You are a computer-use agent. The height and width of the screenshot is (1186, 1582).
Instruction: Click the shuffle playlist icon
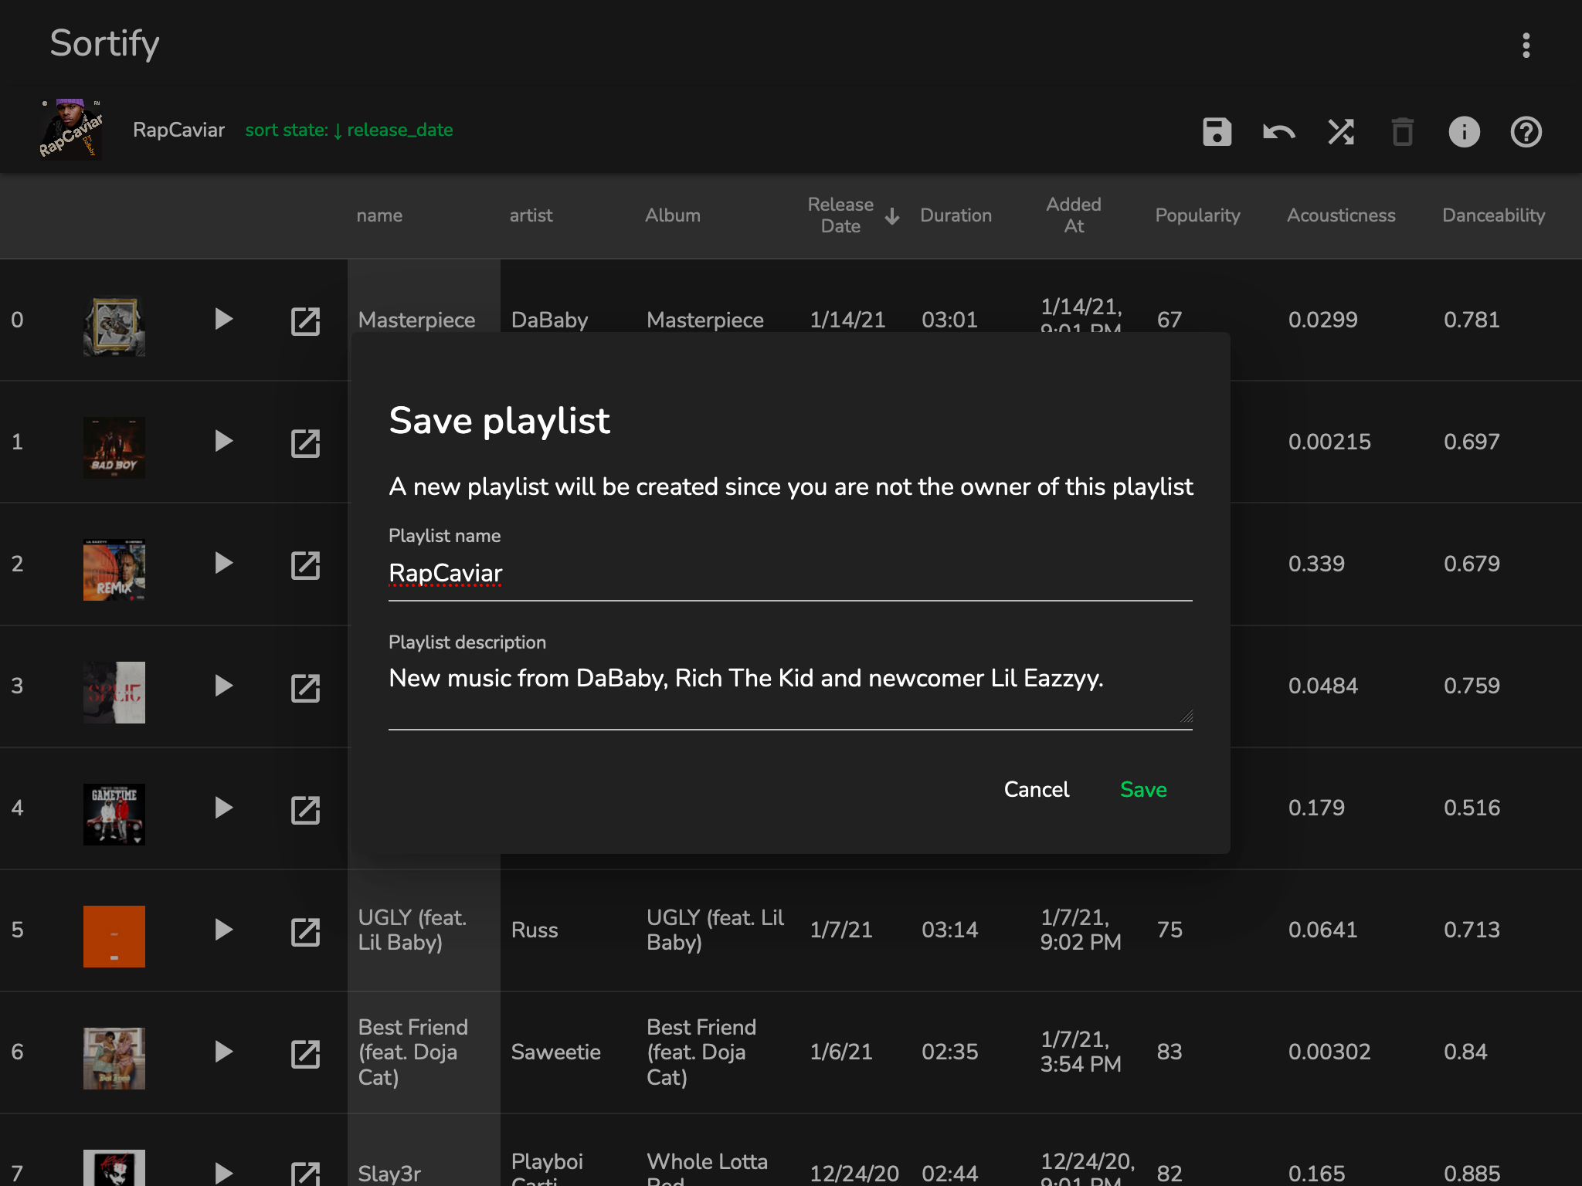point(1341,132)
